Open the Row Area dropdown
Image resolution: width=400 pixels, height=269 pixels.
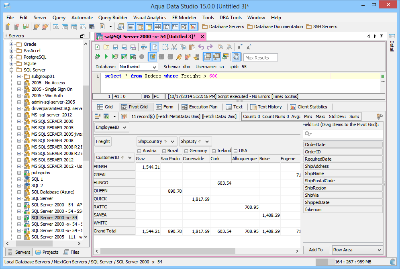[357, 250]
